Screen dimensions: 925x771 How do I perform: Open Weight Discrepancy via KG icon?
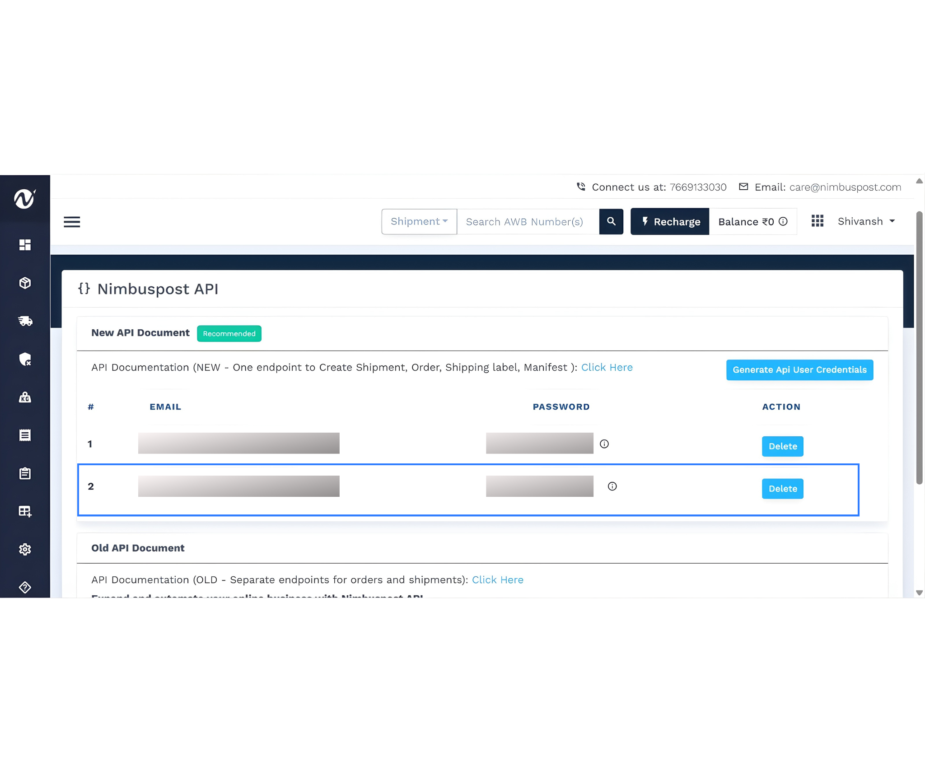pyautogui.click(x=25, y=397)
